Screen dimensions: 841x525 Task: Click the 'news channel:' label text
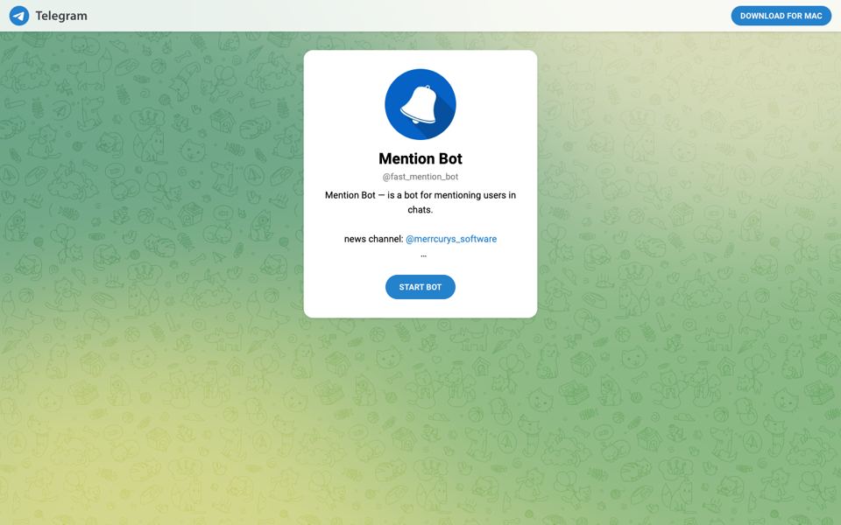373,239
